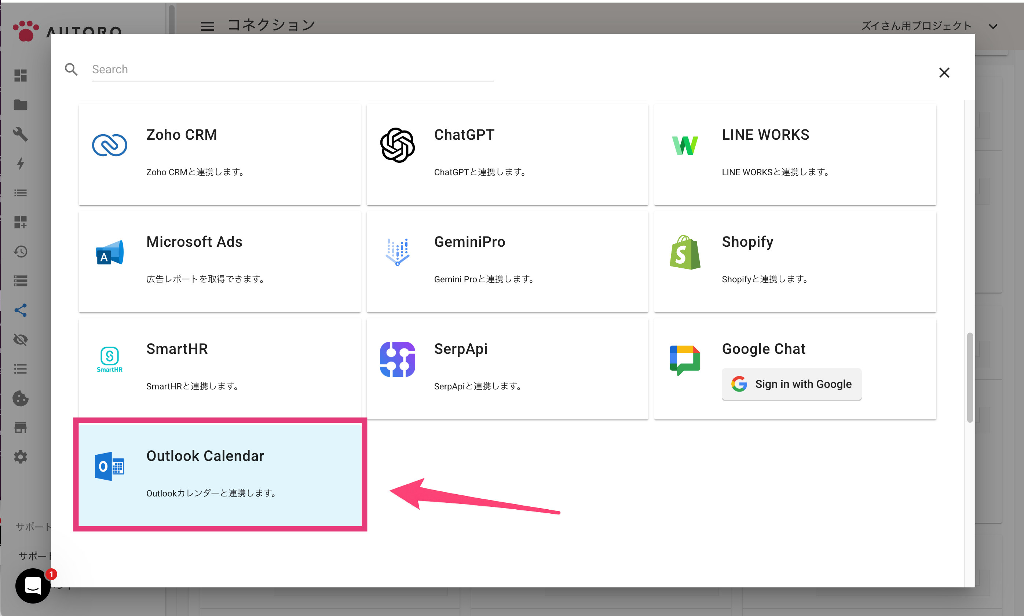Click the Zoho CRM logo icon
1024x616 pixels.
[110, 145]
